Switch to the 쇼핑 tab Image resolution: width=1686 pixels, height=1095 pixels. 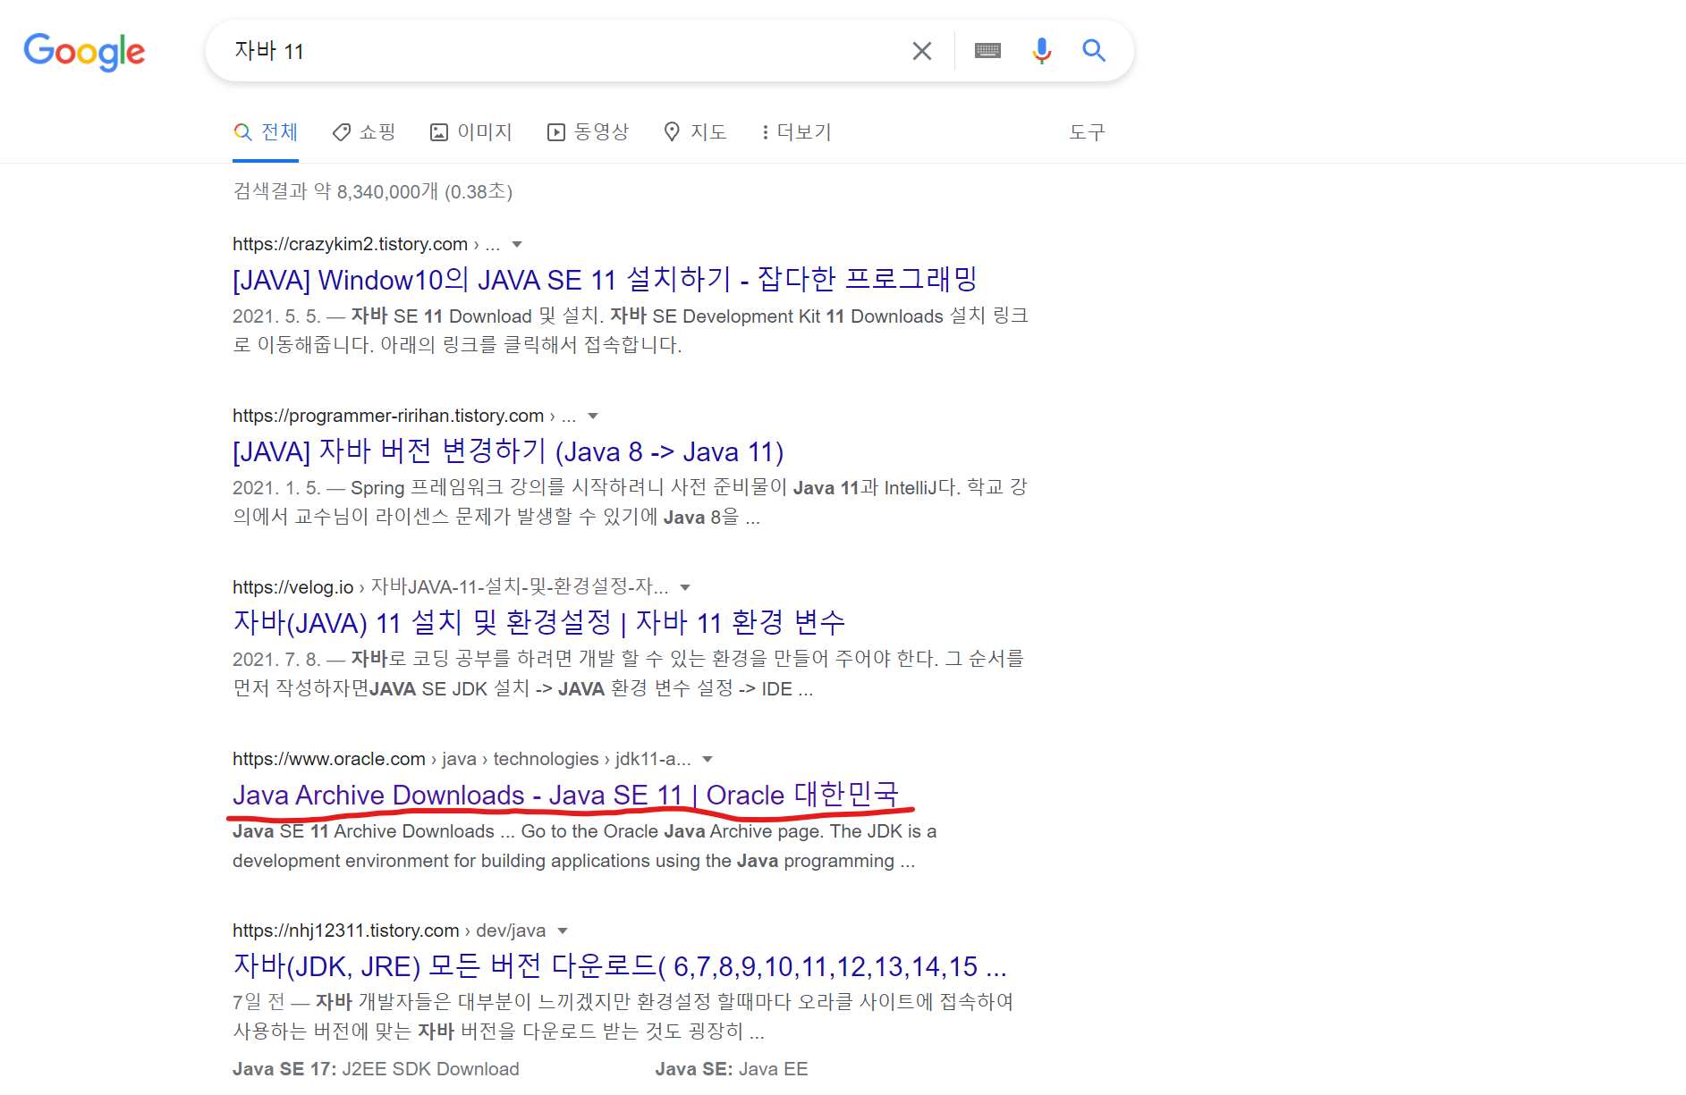click(364, 132)
